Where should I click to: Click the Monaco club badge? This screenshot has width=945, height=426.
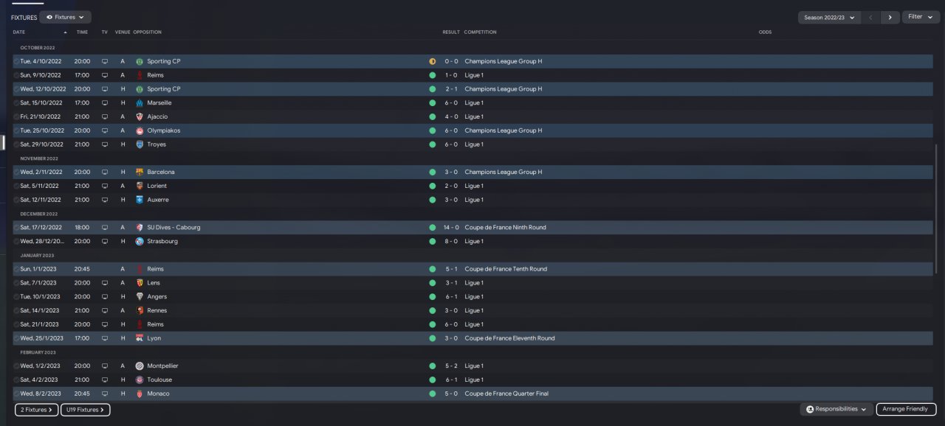[140, 394]
